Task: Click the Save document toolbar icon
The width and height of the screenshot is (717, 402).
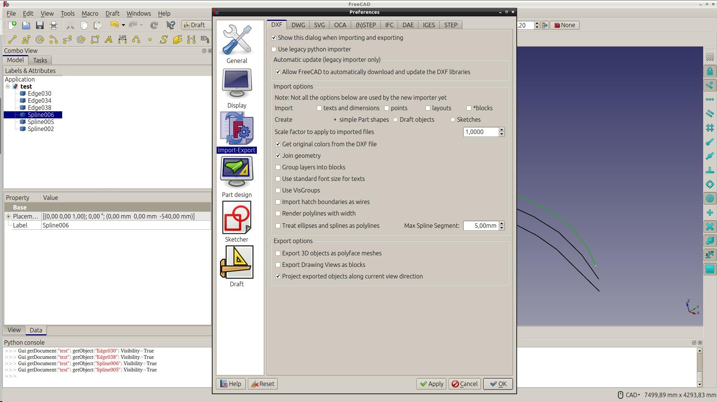Action: click(39, 25)
